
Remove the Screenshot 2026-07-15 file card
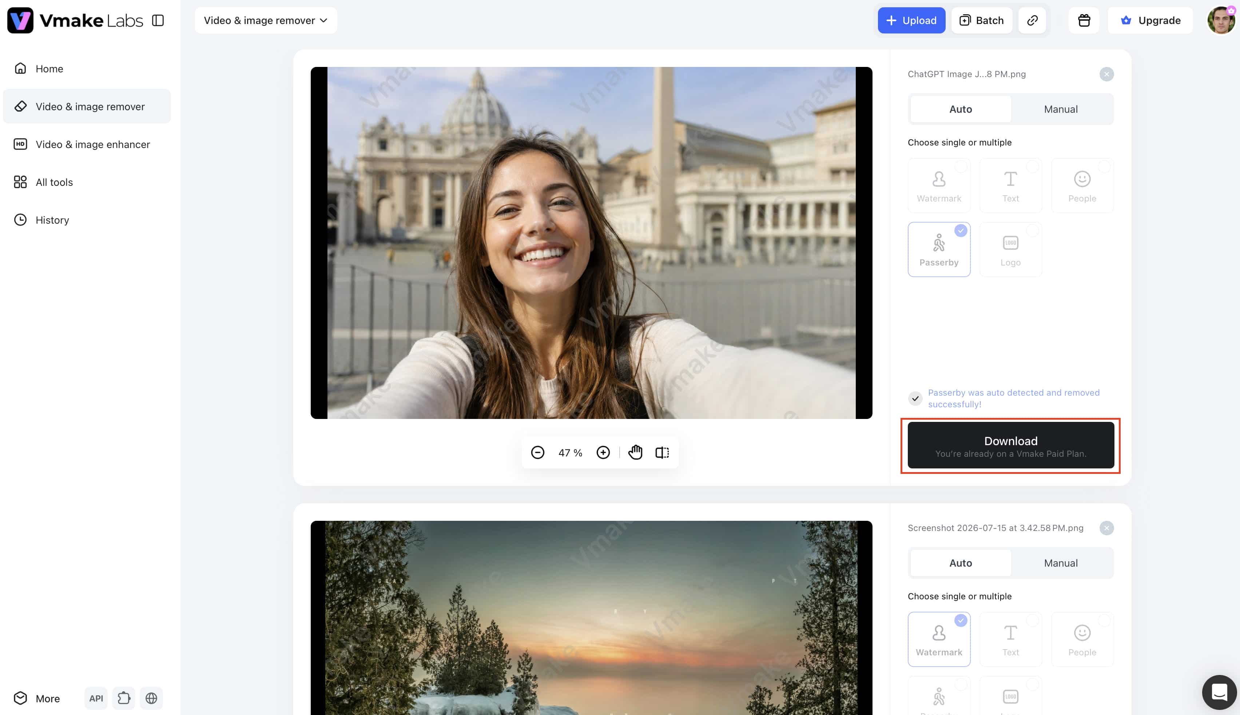click(1106, 528)
